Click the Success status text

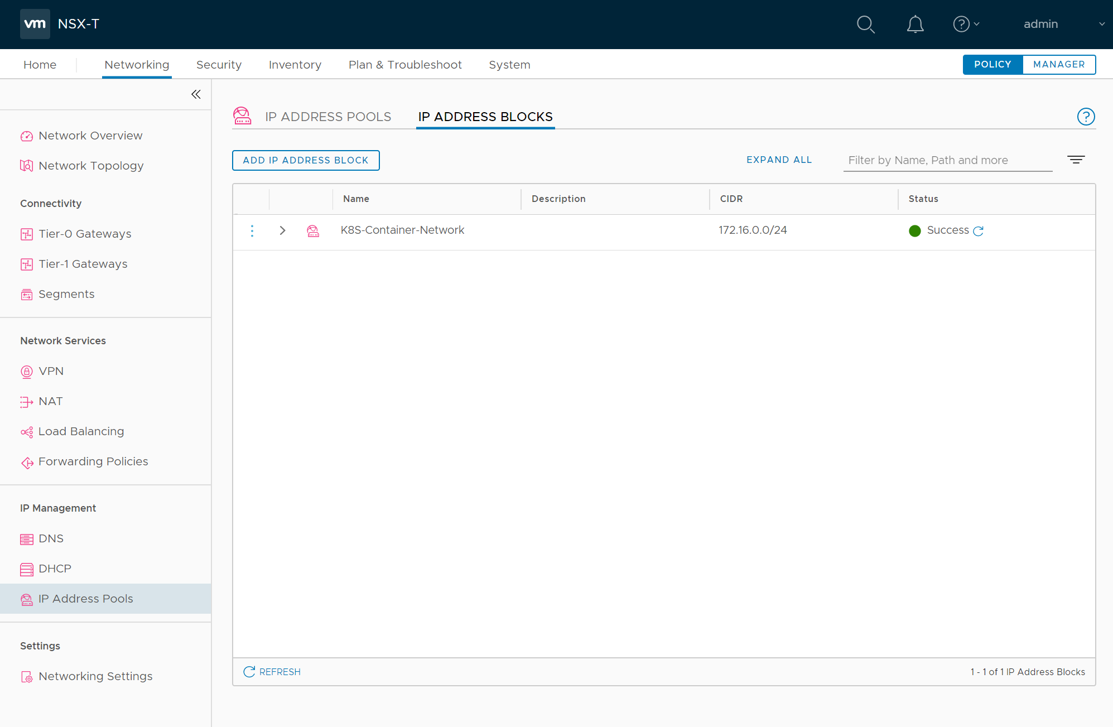pos(948,230)
